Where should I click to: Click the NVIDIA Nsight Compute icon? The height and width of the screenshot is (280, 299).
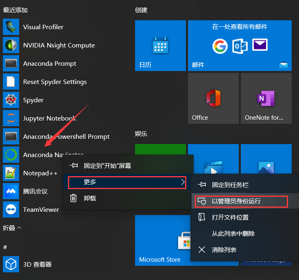point(11,45)
